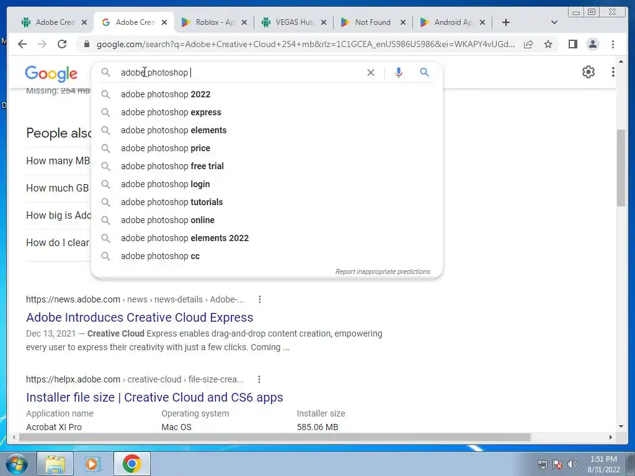Image resolution: width=635 pixels, height=476 pixels.
Task: Open Google quick settings gear
Action: click(x=588, y=72)
